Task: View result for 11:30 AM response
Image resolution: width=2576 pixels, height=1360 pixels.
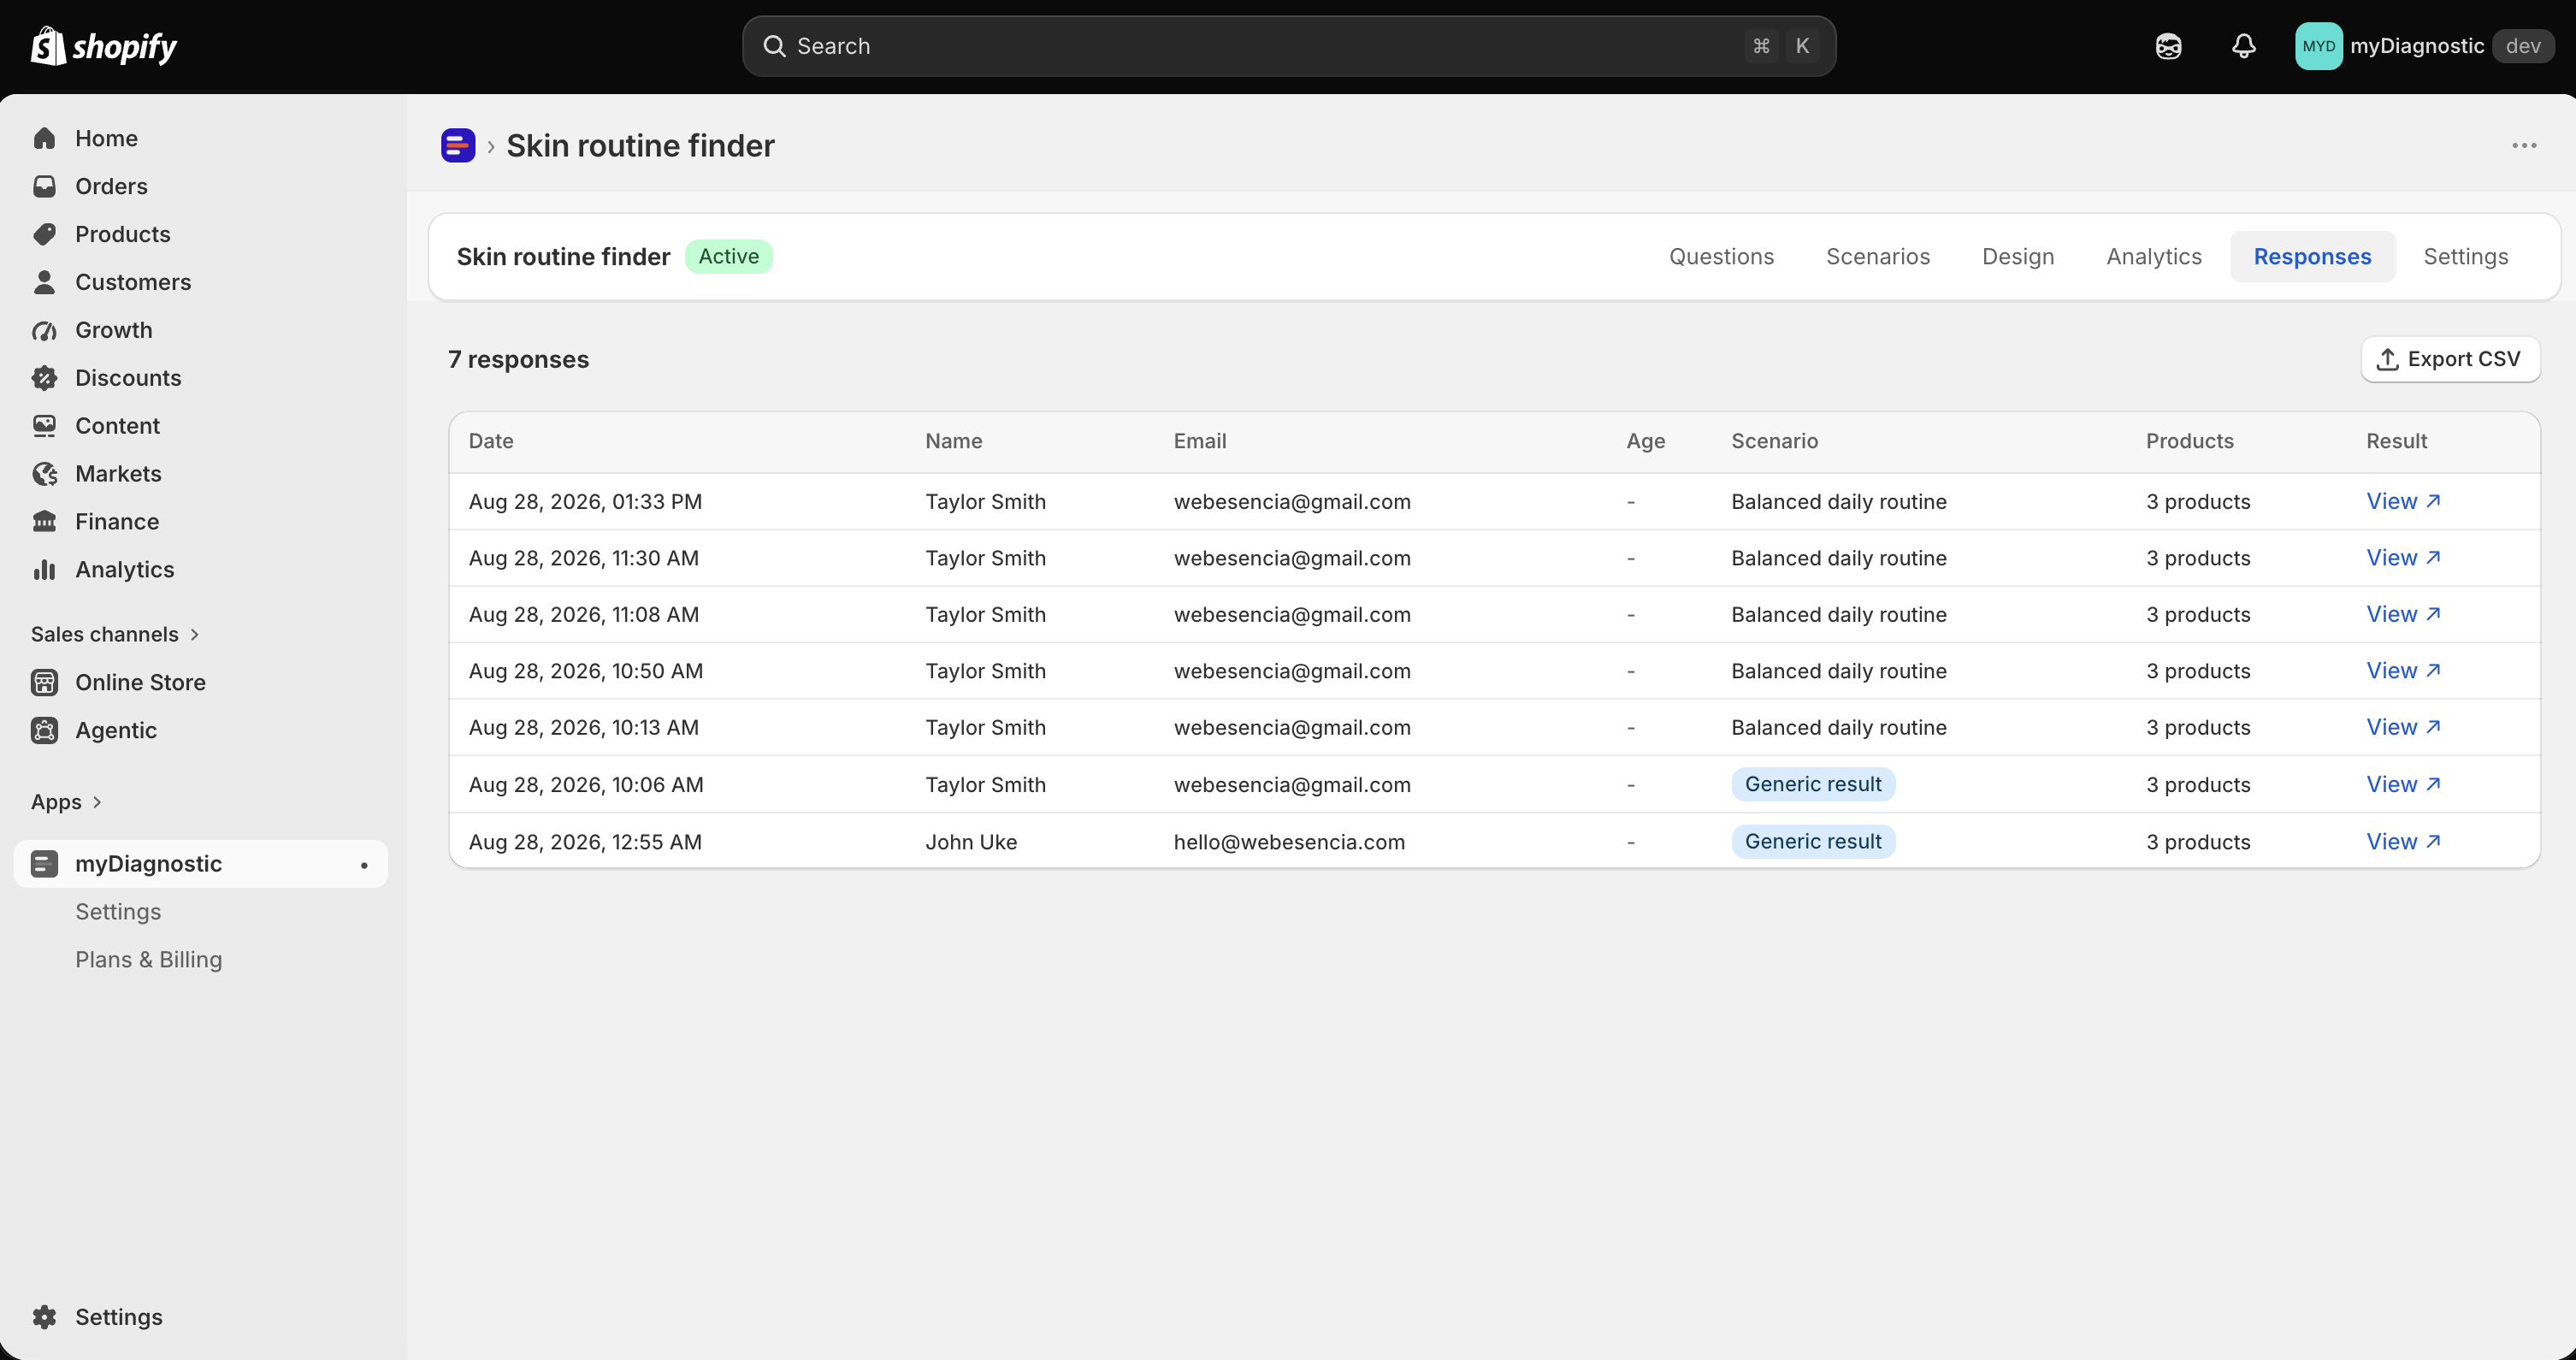Action: coord(2403,558)
